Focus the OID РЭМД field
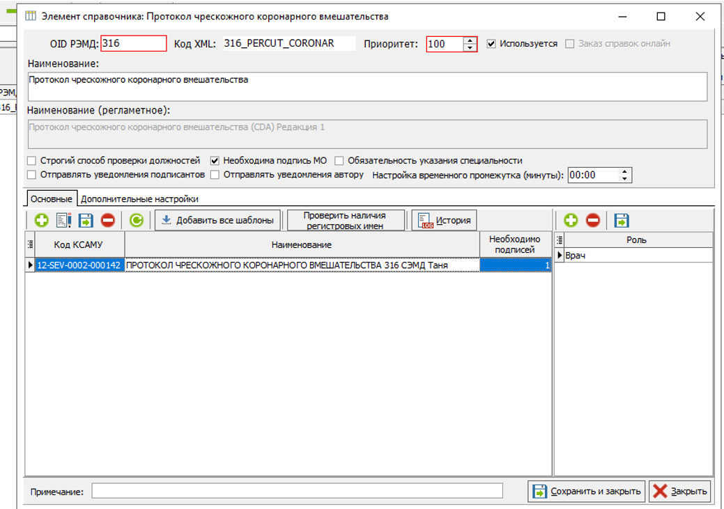The height and width of the screenshot is (509, 724). [x=133, y=43]
